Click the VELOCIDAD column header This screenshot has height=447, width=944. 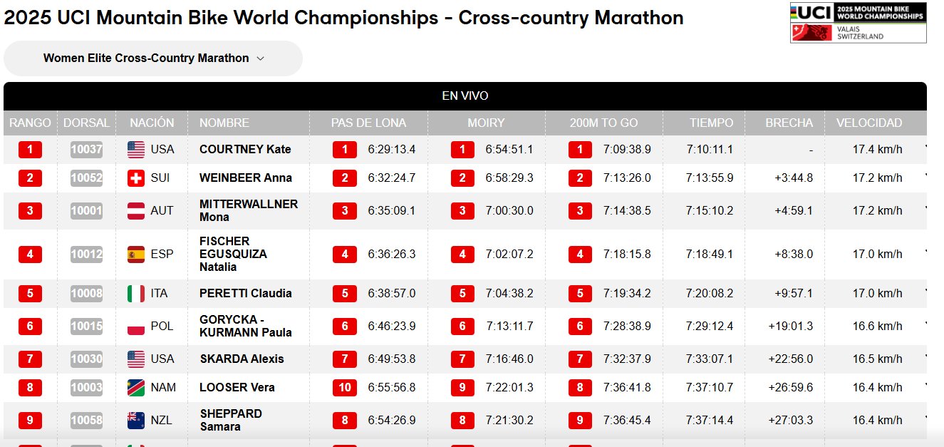coord(868,123)
